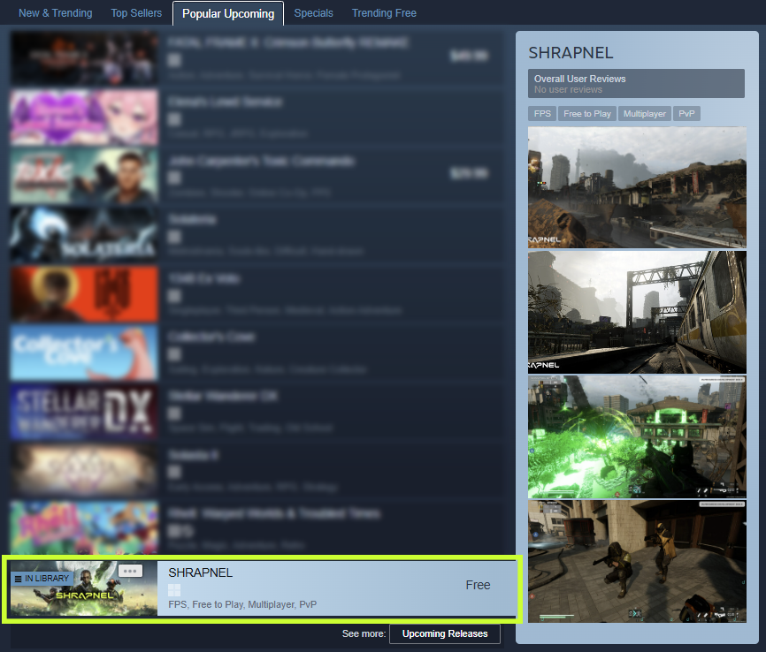The width and height of the screenshot is (766, 652).
Task: Click the Windows platform icon on the topmost game row
Action: [x=173, y=61]
